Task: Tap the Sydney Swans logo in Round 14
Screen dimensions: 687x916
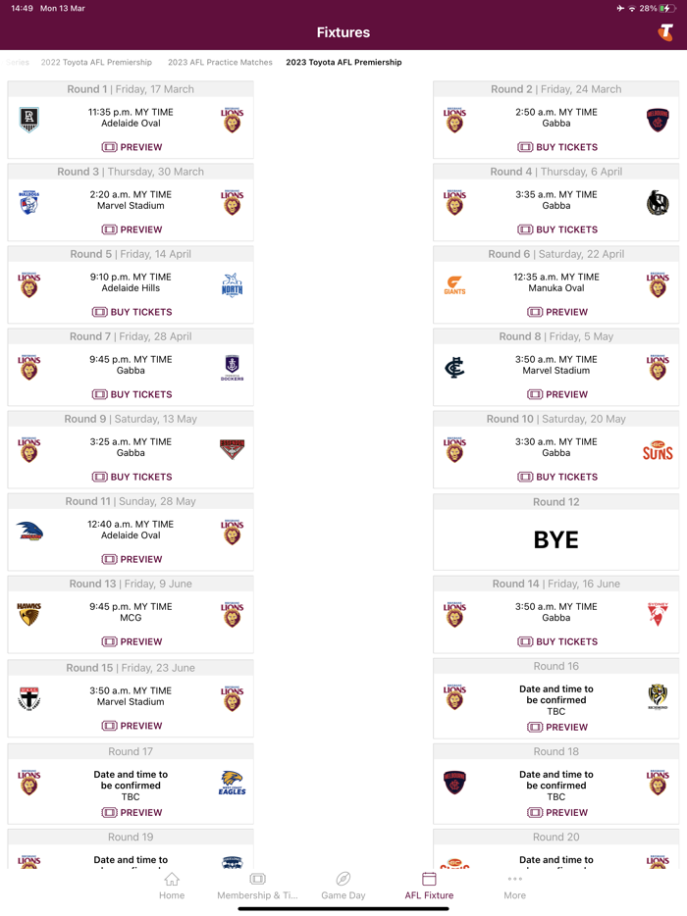Action: click(x=657, y=615)
